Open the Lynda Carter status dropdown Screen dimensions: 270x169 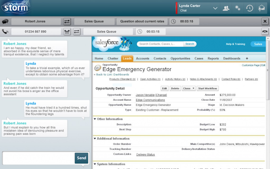pyautogui.click(x=215, y=8)
